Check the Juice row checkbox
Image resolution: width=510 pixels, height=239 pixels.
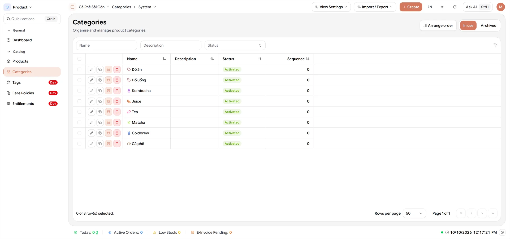point(79,101)
